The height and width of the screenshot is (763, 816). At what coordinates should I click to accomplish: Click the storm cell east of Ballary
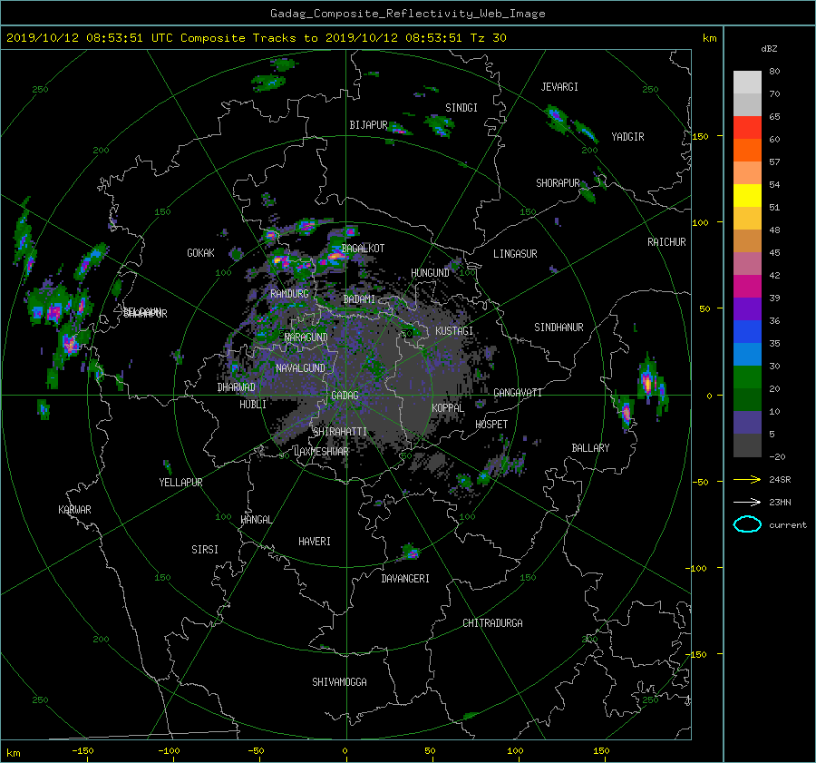(646, 382)
